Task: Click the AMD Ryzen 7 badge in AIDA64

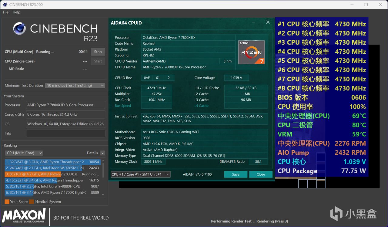Action: [x=251, y=52]
